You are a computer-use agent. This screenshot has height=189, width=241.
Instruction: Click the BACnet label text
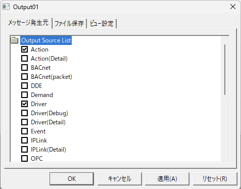[41, 68]
